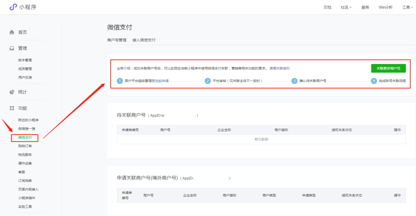Open 硬件设备 in sidebar
The height and width of the screenshot is (216, 416).
click(25, 164)
